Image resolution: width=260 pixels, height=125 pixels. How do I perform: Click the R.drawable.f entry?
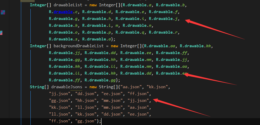(x=163, y=12)
